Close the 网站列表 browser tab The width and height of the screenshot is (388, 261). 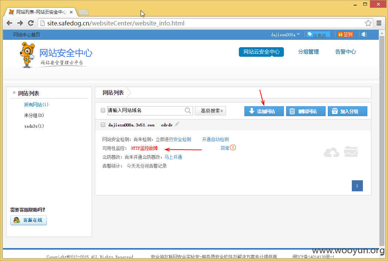coord(71,12)
